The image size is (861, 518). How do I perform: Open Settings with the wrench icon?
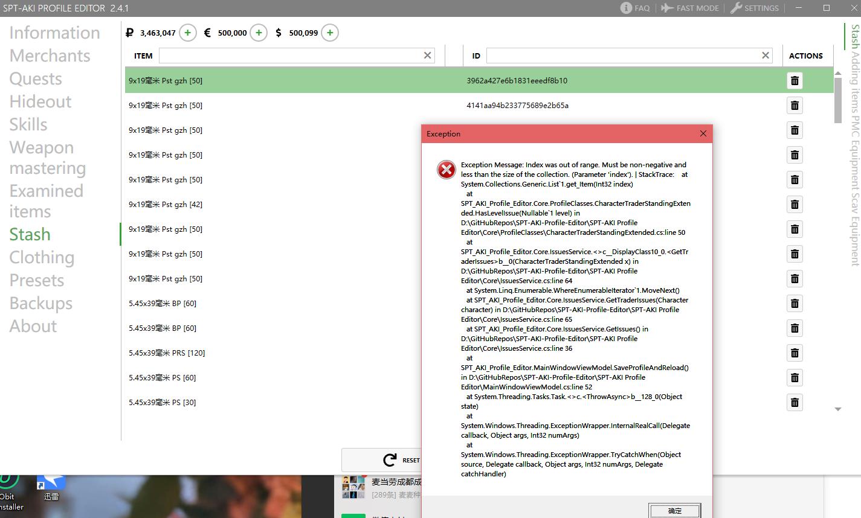(x=754, y=8)
